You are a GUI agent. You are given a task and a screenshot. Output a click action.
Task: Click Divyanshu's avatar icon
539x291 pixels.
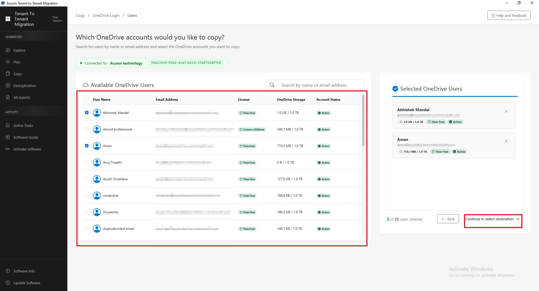pyautogui.click(x=97, y=212)
